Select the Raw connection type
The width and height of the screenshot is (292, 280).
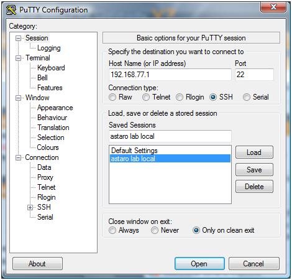click(x=112, y=97)
